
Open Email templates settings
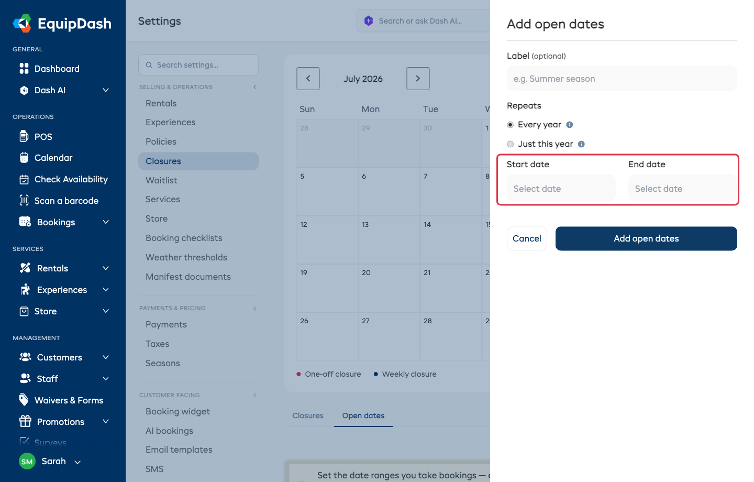[x=179, y=450]
